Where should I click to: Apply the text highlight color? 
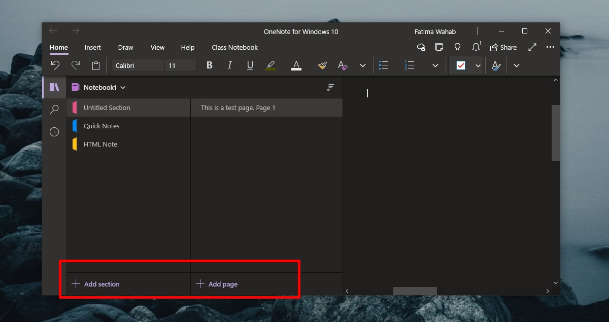(x=270, y=65)
